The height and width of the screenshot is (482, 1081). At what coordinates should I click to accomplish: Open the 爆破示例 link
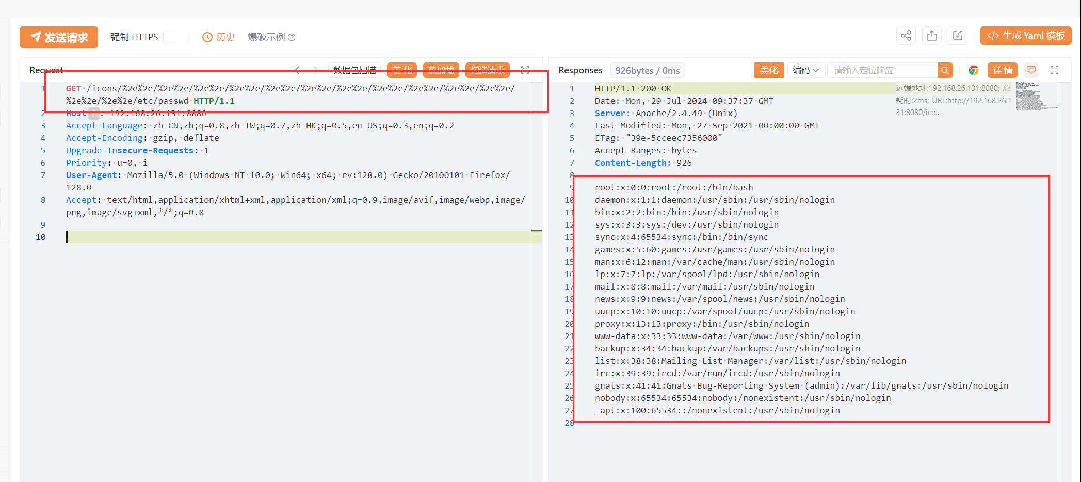(266, 37)
